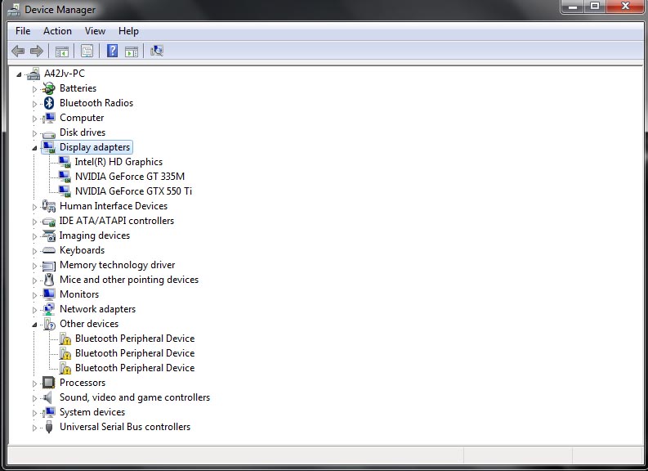Click first Bluetooth Peripheral Device warning icon

(65, 339)
